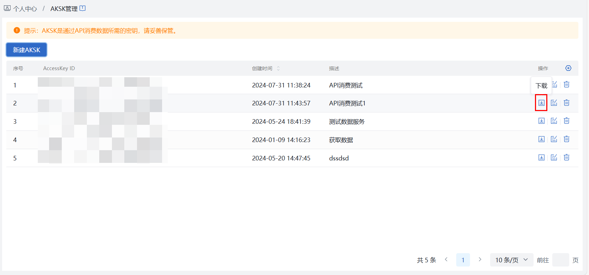Click the 新建AKSK button

point(26,50)
